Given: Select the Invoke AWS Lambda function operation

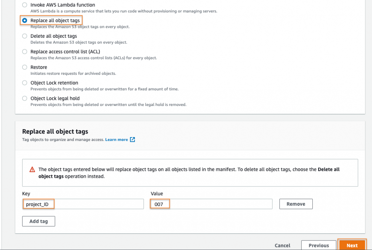Looking at the screenshot, I should [24, 5].
